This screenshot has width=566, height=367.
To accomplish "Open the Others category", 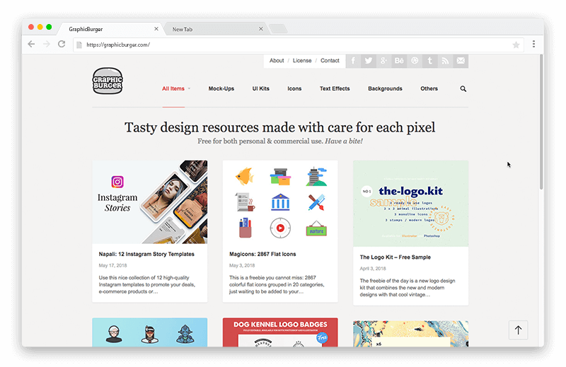I will pyautogui.click(x=429, y=89).
